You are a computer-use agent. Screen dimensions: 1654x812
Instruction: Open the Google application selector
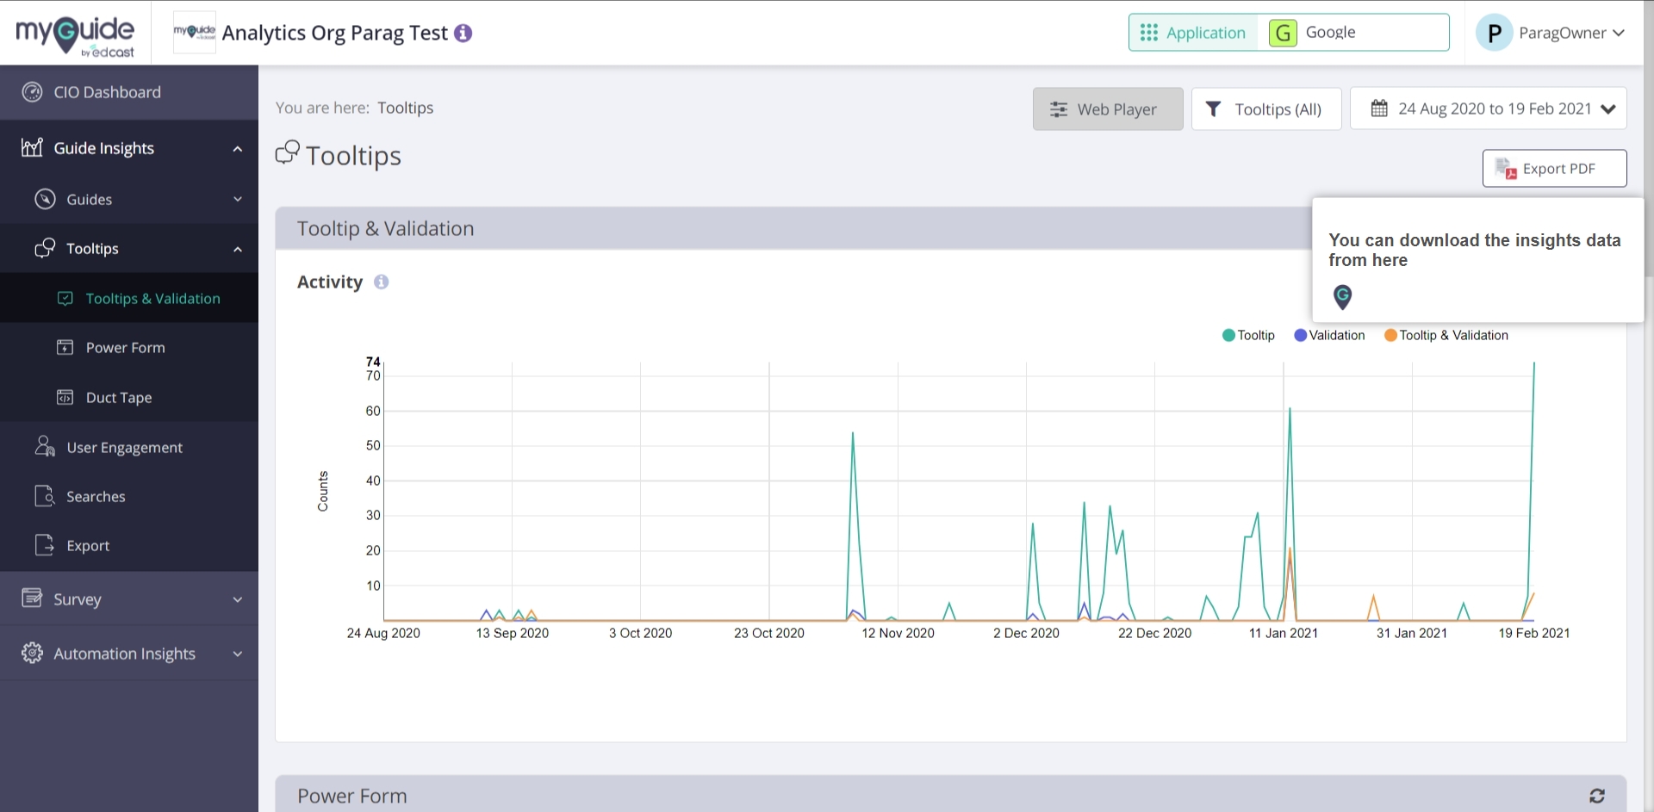click(x=1353, y=33)
